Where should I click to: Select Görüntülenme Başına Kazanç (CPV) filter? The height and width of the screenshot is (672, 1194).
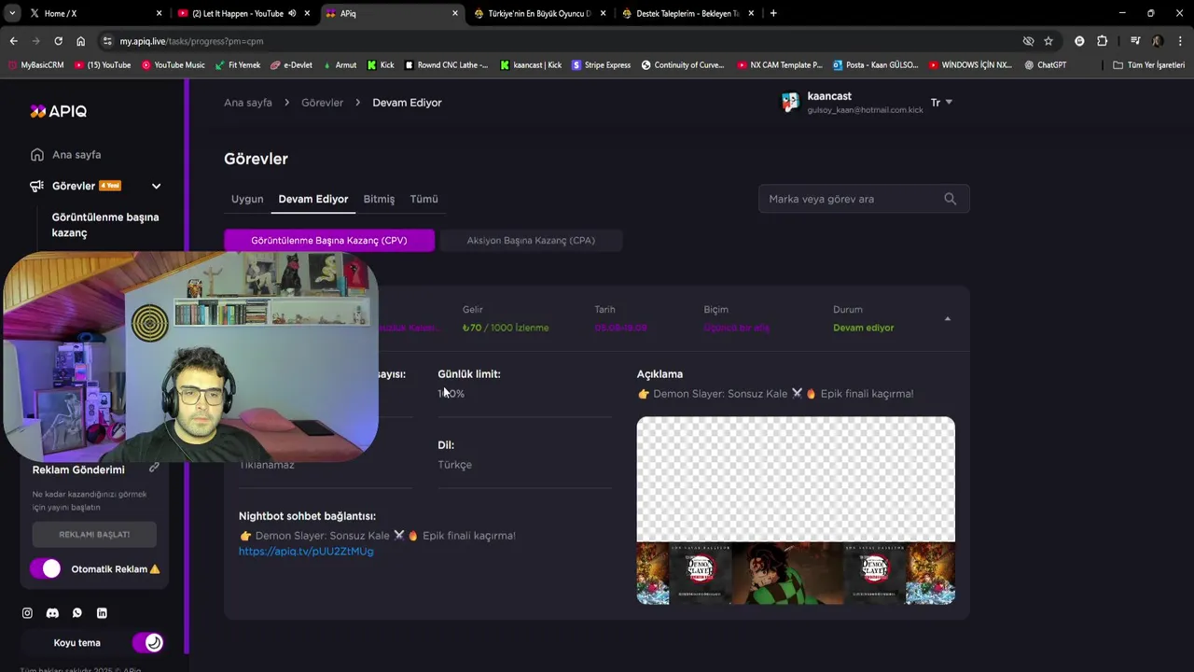[x=329, y=240]
